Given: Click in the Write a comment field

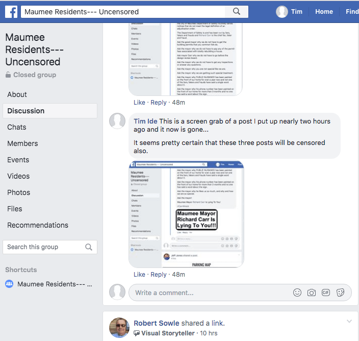Looking at the screenshot, I should pyautogui.click(x=209, y=293).
